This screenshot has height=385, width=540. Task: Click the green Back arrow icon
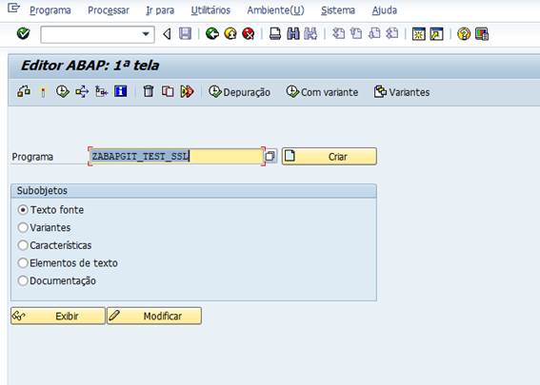(x=212, y=33)
